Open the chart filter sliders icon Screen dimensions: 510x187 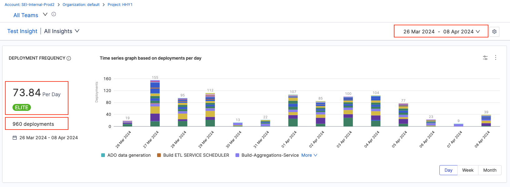[x=485, y=58]
